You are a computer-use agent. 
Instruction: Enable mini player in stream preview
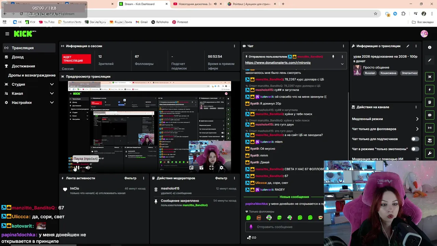(x=192, y=167)
